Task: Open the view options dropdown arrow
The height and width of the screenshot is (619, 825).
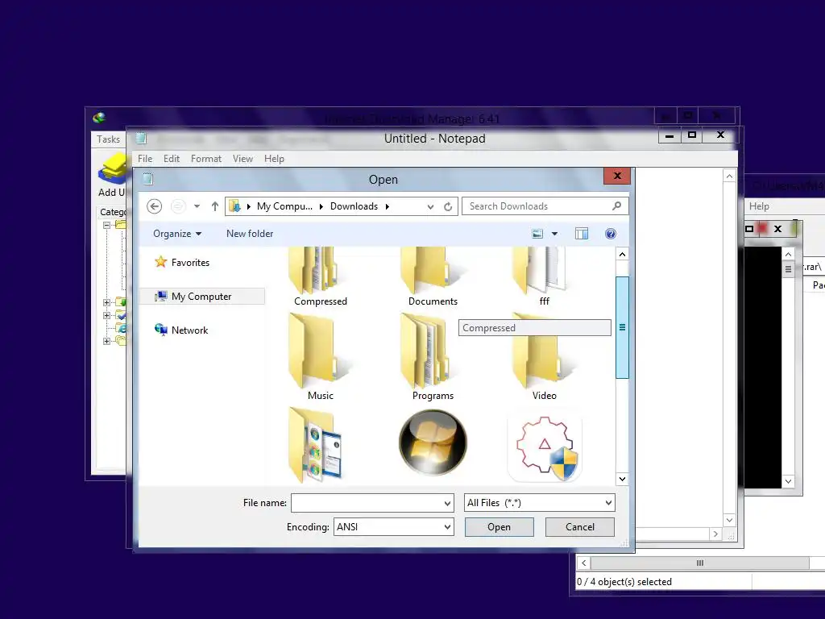Action: [x=554, y=234]
